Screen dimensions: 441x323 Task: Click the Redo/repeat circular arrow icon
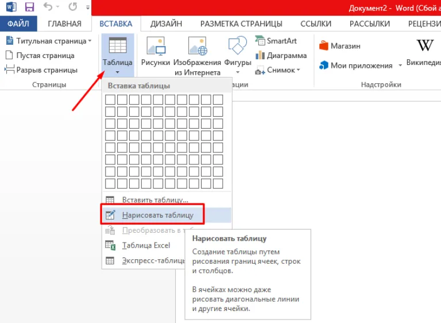tap(73, 6)
